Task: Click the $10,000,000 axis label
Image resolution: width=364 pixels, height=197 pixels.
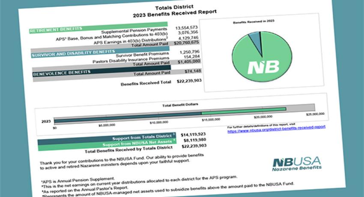Action: coord(159,122)
